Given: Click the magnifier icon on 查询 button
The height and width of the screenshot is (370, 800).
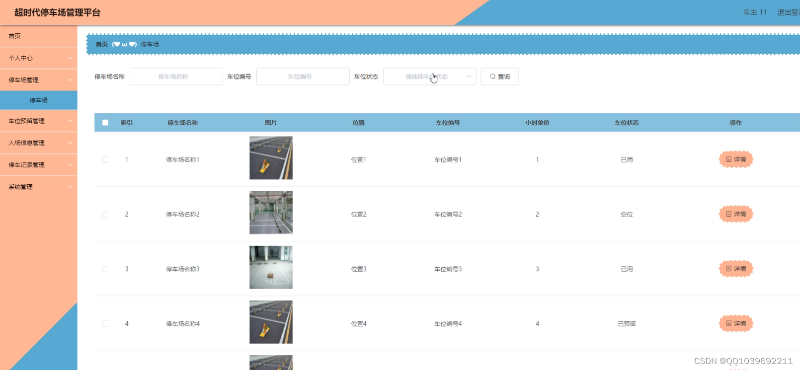Looking at the screenshot, I should [492, 76].
